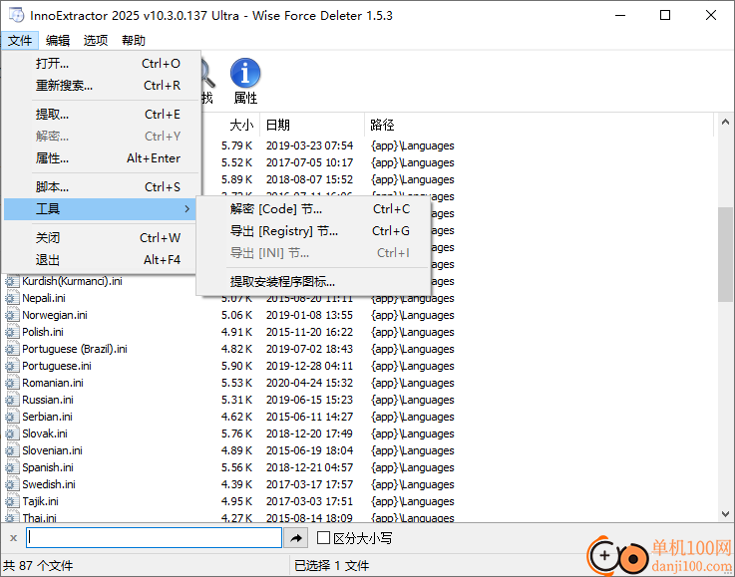
Task: Click the Nepali.ini file icon
Action: click(x=11, y=298)
